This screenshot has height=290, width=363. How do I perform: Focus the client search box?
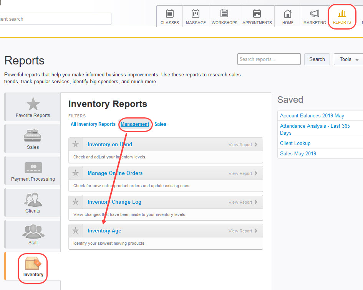pos(55,19)
